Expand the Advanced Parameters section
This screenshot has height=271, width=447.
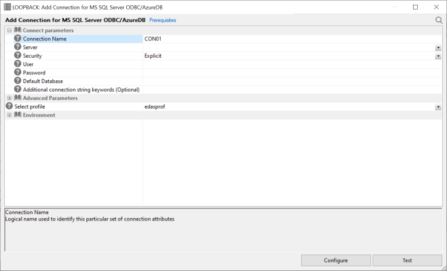(10, 98)
